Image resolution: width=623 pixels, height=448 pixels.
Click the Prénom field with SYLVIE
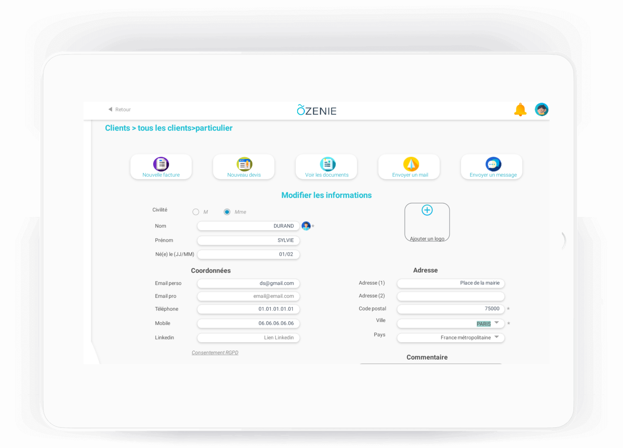click(x=248, y=240)
